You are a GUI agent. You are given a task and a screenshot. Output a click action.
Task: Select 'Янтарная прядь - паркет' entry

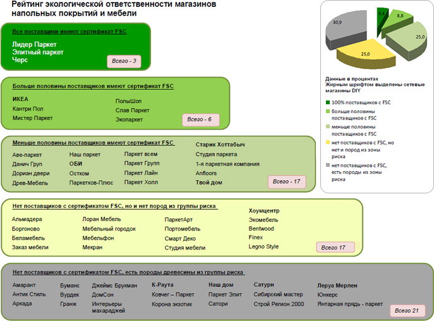(x=350, y=304)
